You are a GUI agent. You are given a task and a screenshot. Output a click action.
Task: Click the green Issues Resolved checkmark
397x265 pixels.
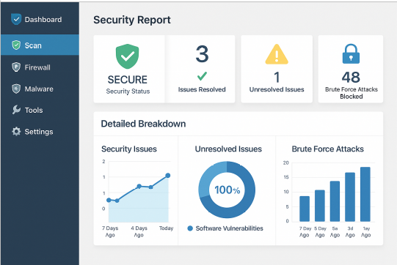[202, 76]
